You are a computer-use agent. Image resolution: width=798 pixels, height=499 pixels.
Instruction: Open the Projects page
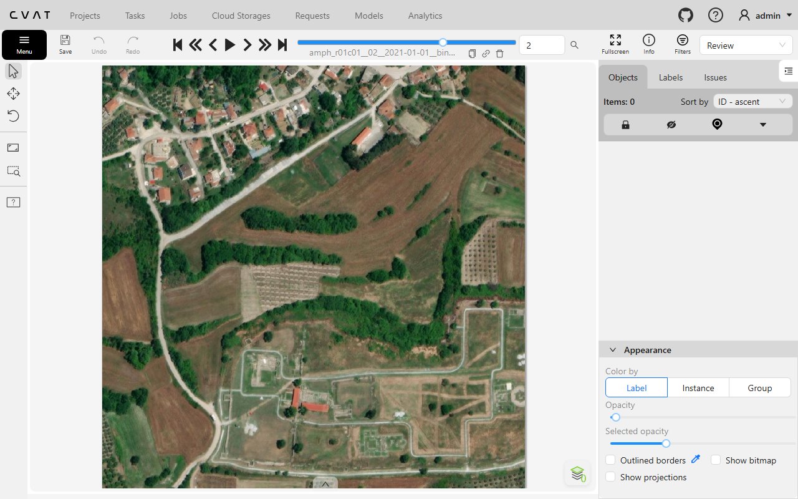point(85,16)
